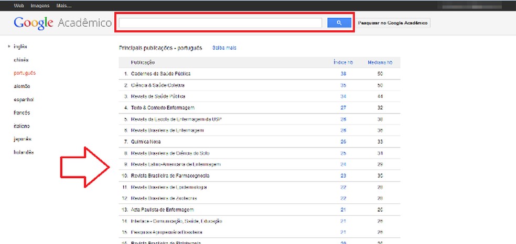Select português in the language sidebar

25,73
